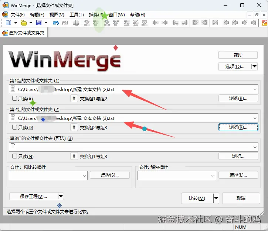Expand the group 1 file path dropdown
Image resolution: width=268 pixels, height=231 pixels.
pos(255,89)
